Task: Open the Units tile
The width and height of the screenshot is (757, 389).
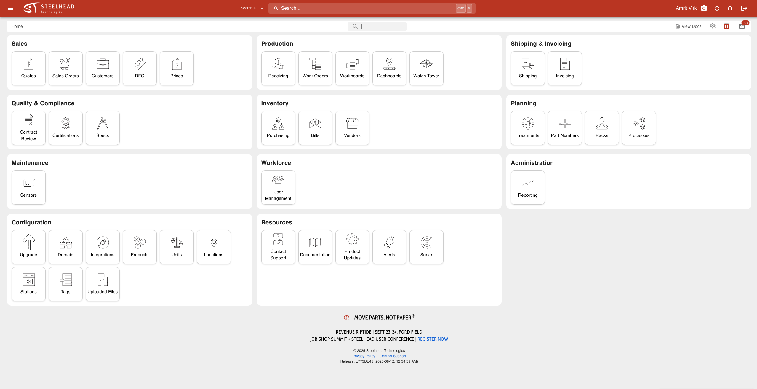Action: click(x=177, y=247)
